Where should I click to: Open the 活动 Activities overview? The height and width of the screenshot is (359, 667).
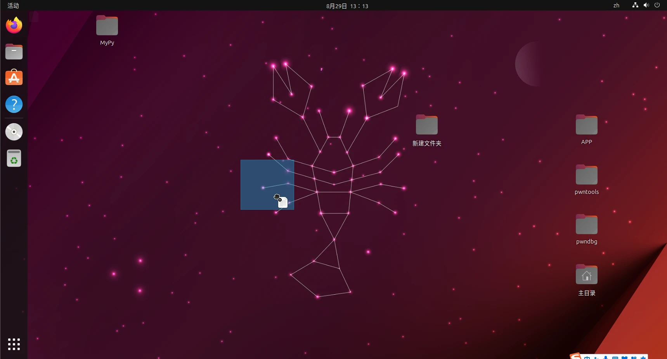[x=13, y=5]
